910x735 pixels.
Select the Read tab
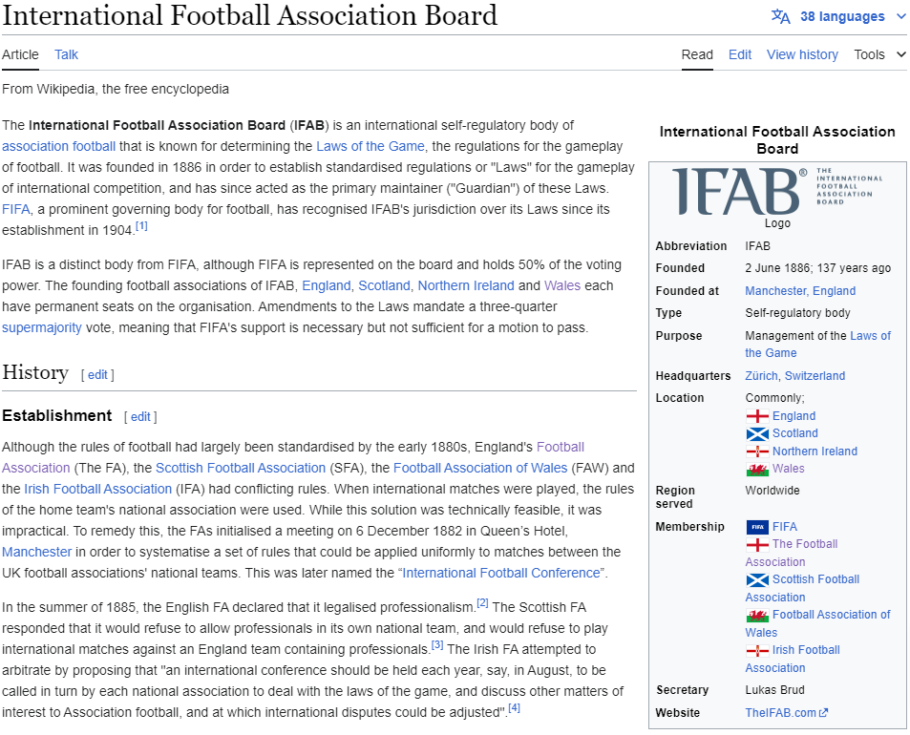697,54
